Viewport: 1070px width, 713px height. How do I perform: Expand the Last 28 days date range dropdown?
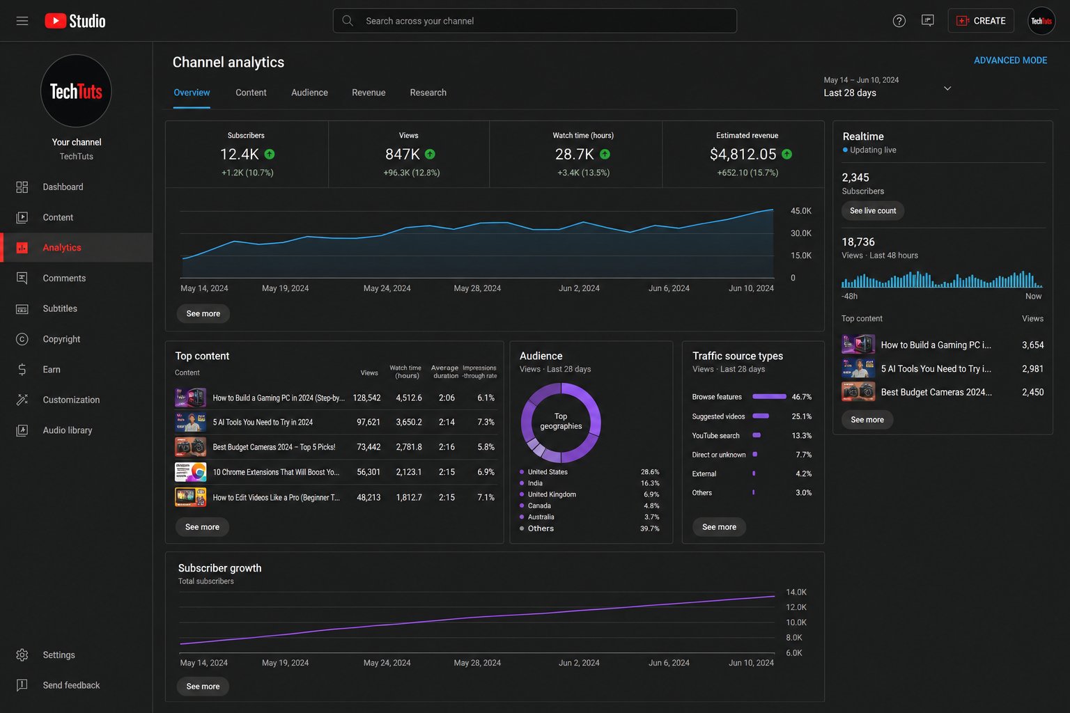887,87
